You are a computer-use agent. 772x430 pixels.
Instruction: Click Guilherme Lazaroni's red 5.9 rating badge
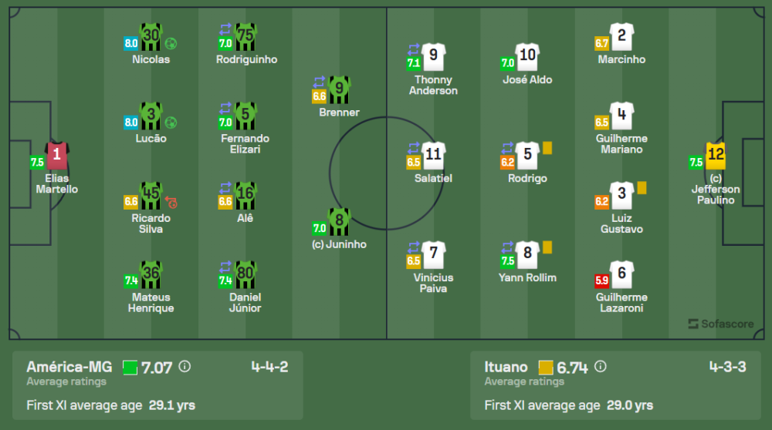point(602,281)
